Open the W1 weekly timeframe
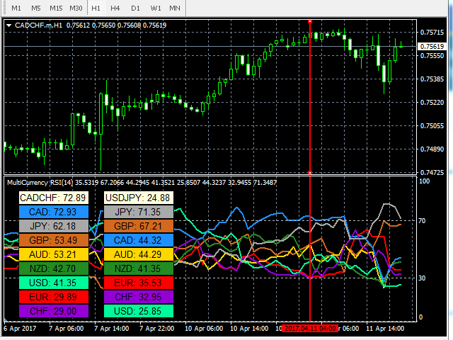The height and width of the screenshot is (340, 453). point(155,8)
